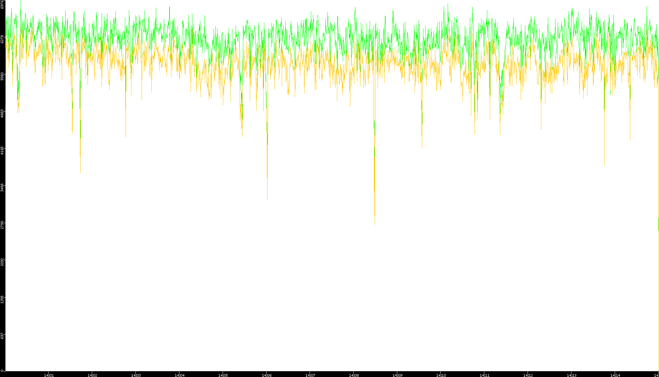The height and width of the screenshot is (377, 659).
Task: Click the 3488 value axis label
Action: (2, 188)
